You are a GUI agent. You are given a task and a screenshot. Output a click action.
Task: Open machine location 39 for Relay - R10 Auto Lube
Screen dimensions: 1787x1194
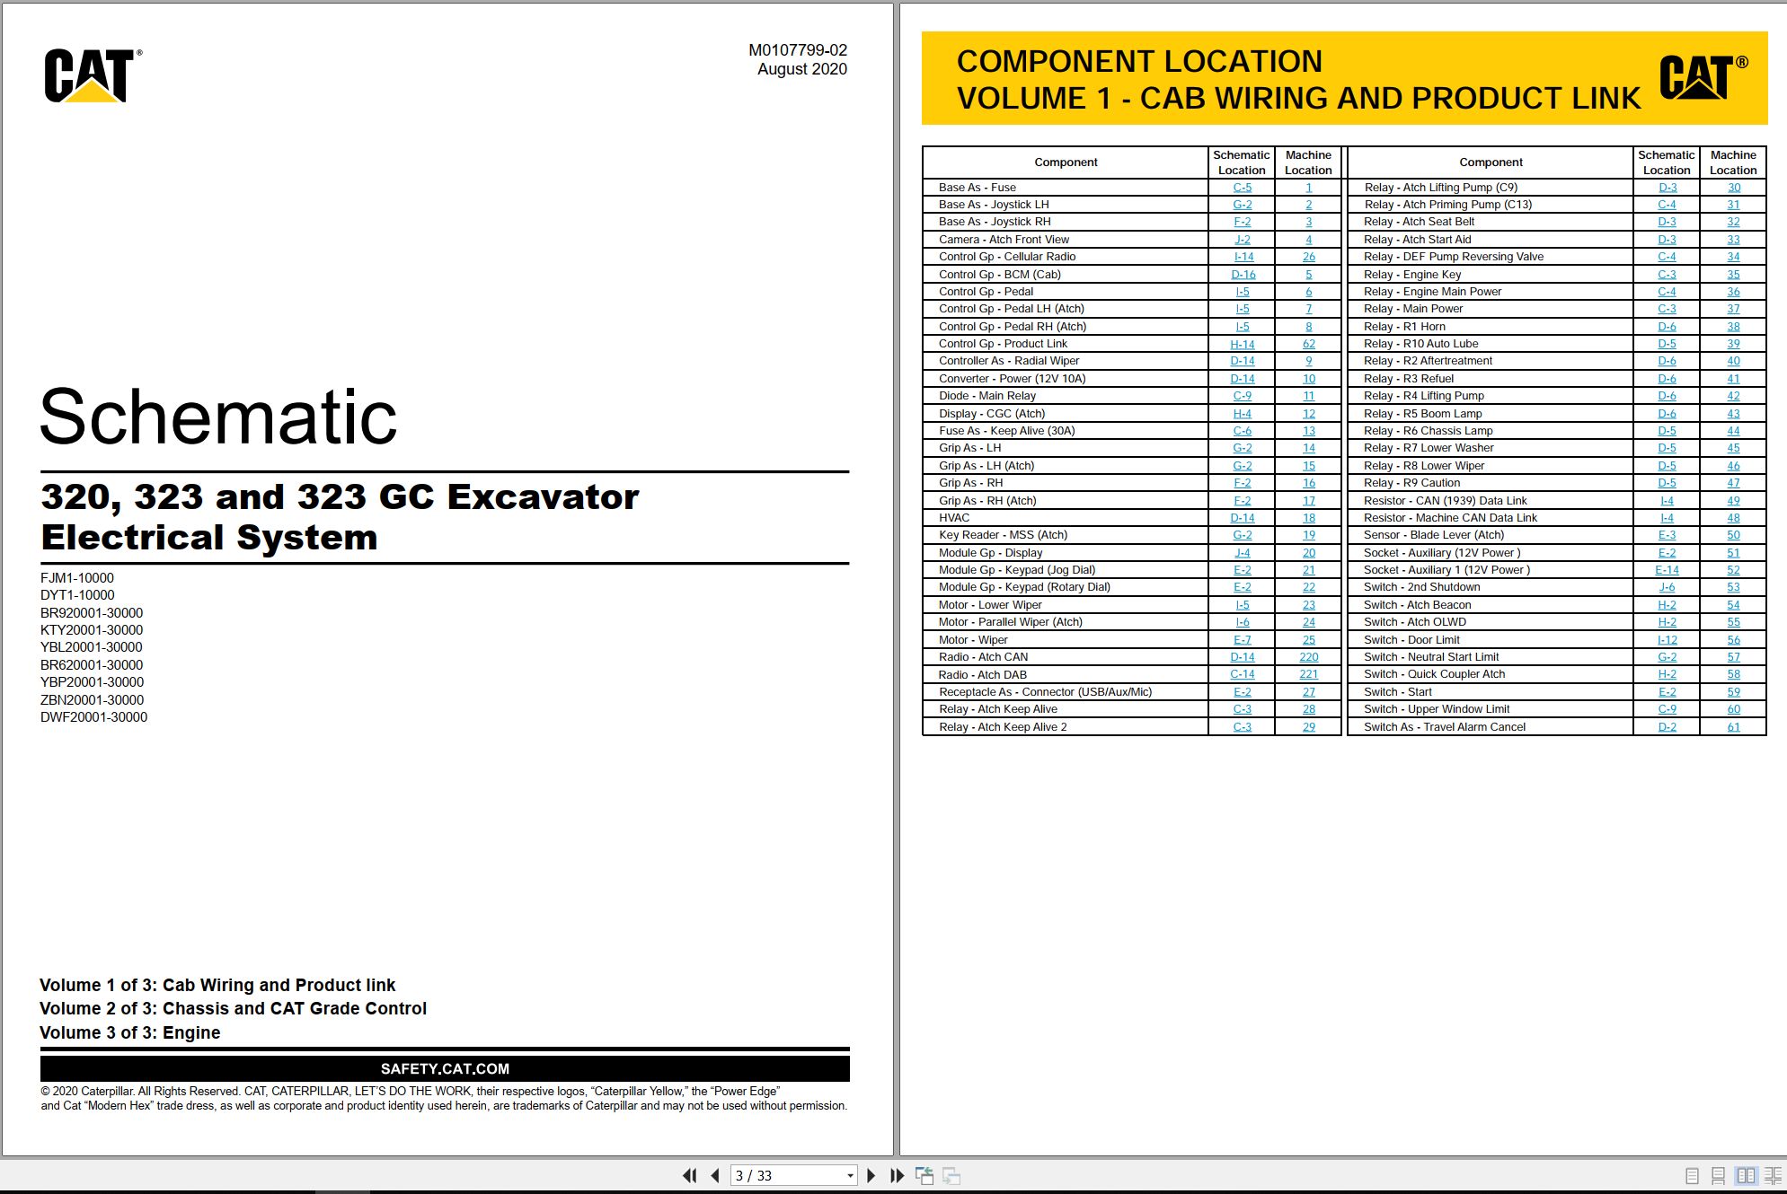tap(1733, 344)
